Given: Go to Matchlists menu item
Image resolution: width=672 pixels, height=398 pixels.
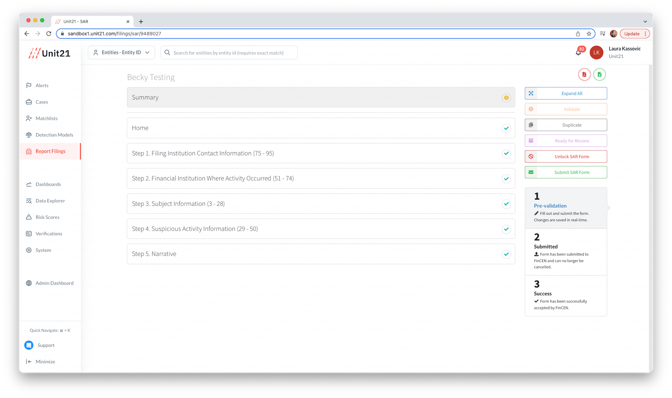Looking at the screenshot, I should pos(47,119).
